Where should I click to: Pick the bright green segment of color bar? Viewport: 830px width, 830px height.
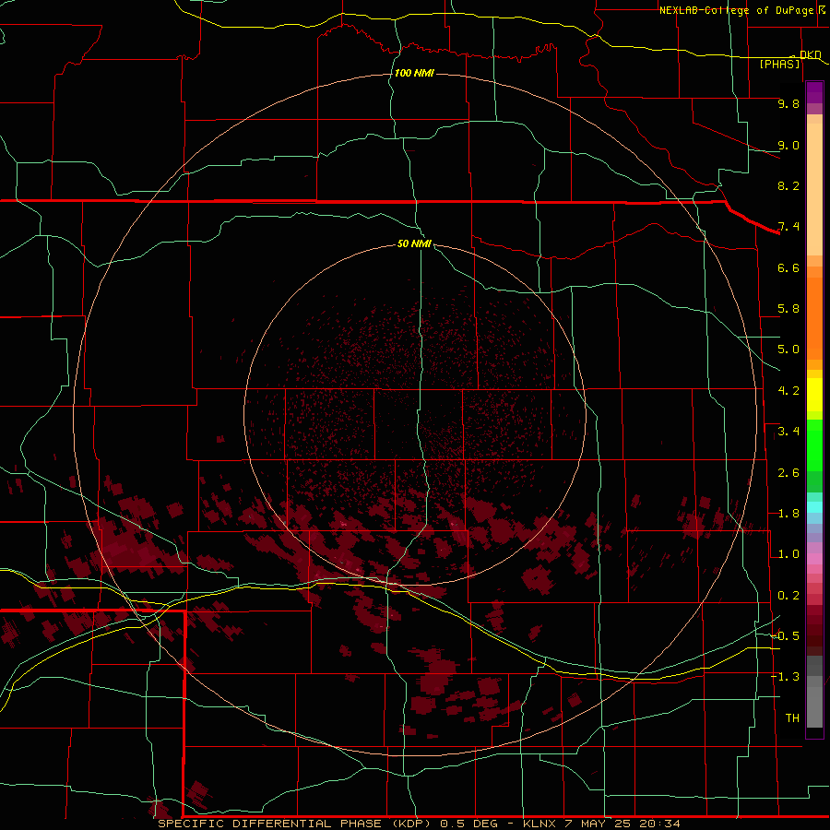[814, 445]
